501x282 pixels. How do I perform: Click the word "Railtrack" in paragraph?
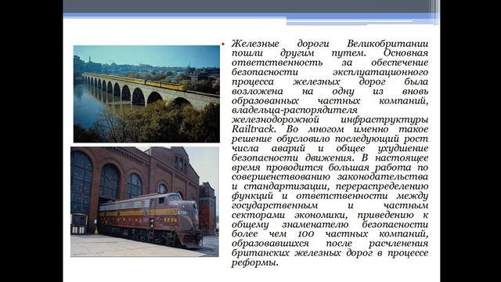click(254, 129)
